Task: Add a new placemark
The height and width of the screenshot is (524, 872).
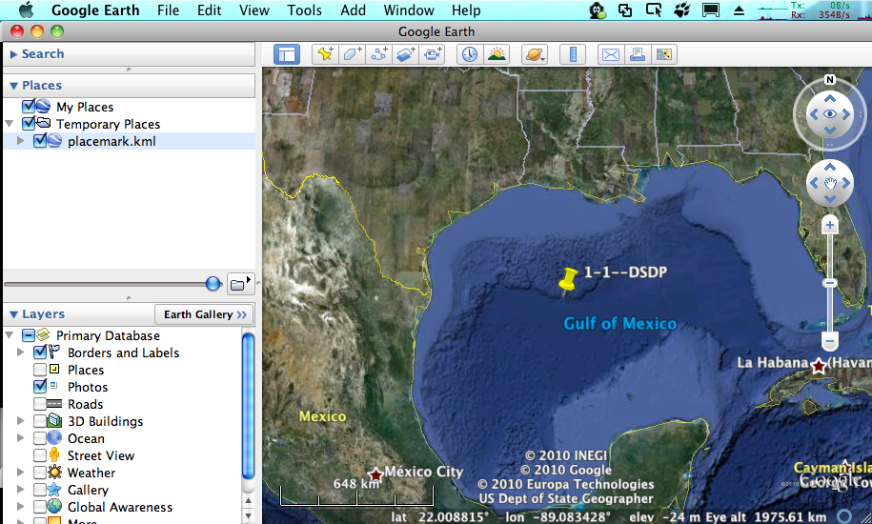Action: point(325,54)
